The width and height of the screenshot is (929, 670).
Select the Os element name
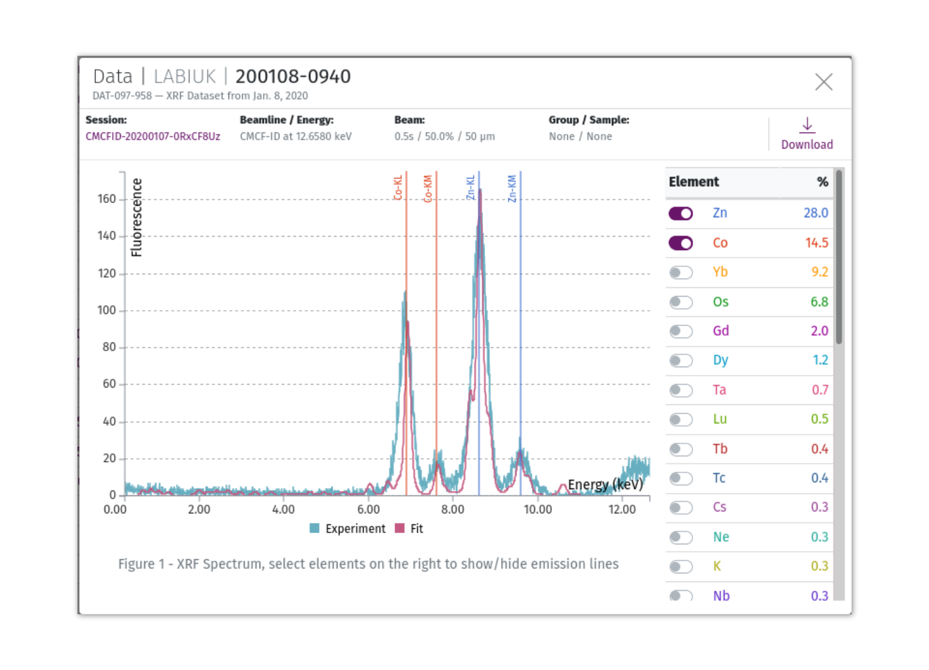tap(720, 302)
